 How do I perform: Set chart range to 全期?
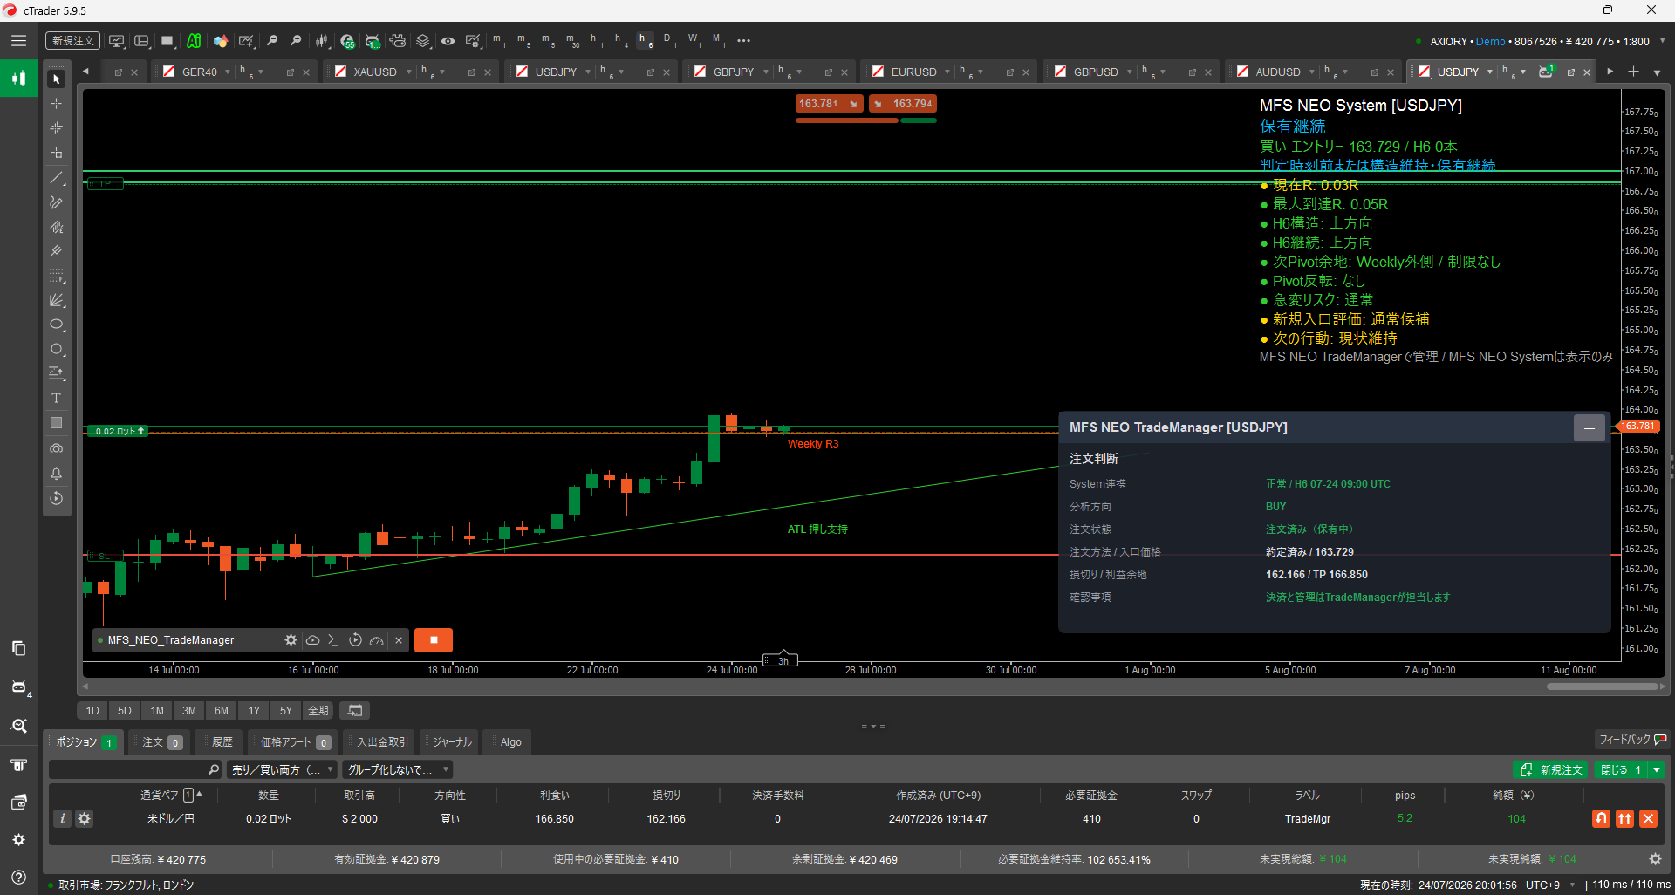(x=318, y=711)
